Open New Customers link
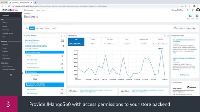 click(31, 89)
